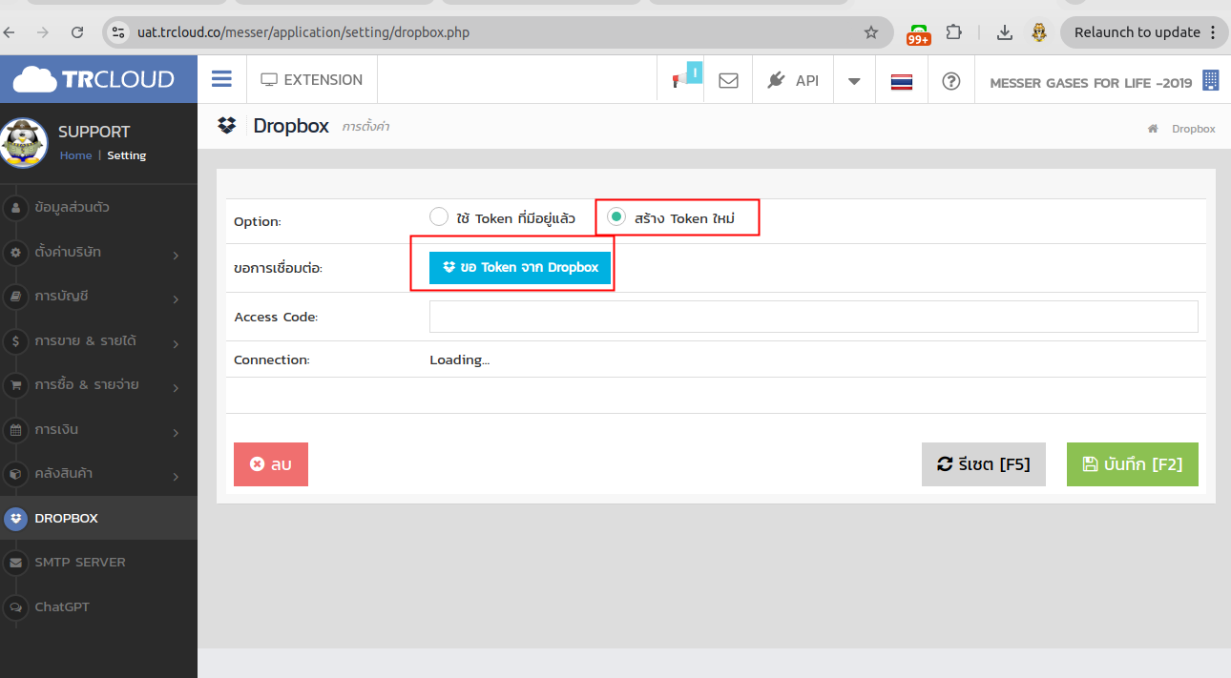Click the green extension icon with 99+ badge
This screenshot has height=678, width=1231.
918,33
